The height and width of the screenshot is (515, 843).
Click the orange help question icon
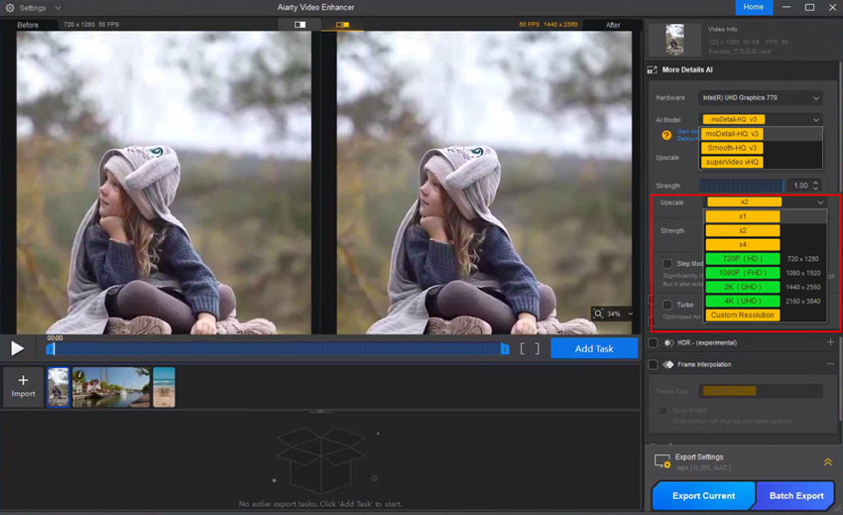coord(666,135)
